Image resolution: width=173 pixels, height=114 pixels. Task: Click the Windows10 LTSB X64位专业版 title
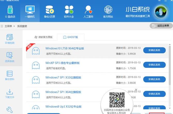[x=65, y=48]
